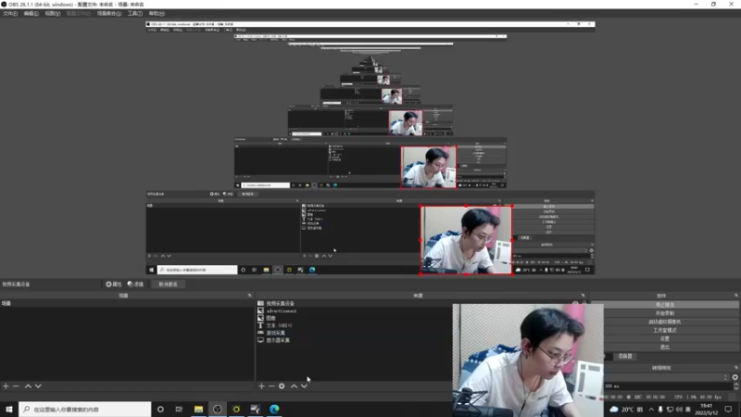Switch to the 混音器 mixer tab
741x417 pixels.
pyautogui.click(x=624, y=357)
